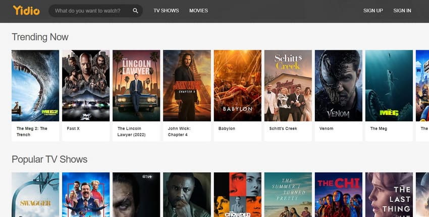
Task: Click the SIGN IN link
Action: [402, 11]
